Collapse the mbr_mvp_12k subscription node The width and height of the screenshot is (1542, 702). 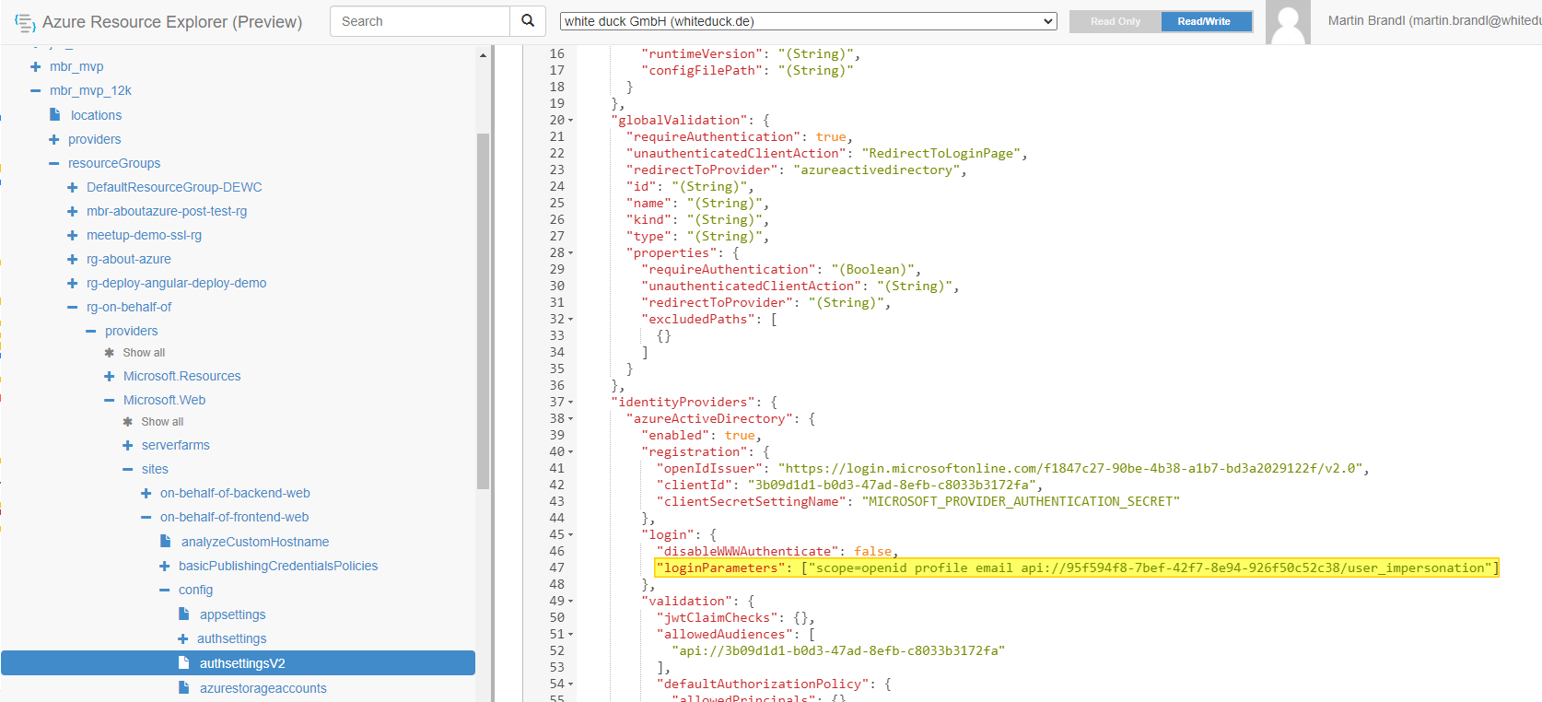36,90
